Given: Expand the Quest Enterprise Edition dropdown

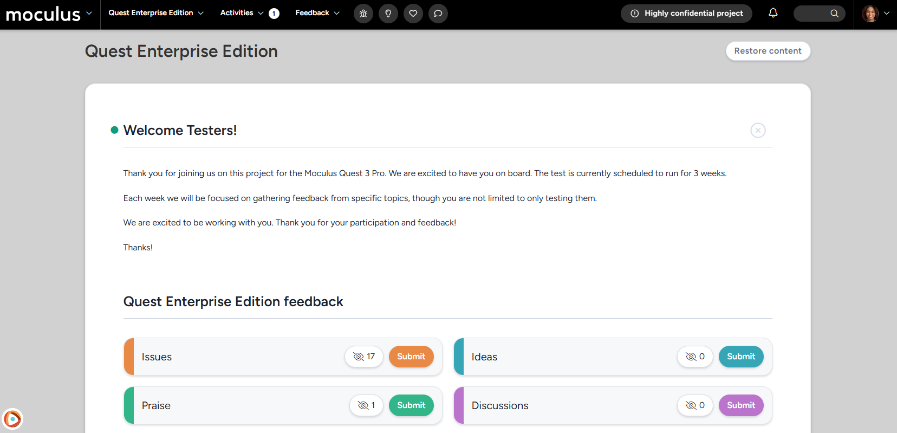Looking at the screenshot, I should [156, 13].
